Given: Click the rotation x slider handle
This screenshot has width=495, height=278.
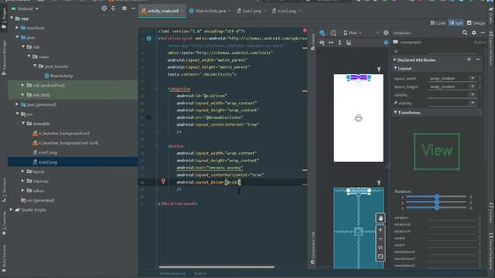Looking at the screenshot, I should tap(437, 196).
